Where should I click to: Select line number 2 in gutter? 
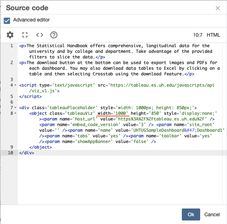[12, 63]
